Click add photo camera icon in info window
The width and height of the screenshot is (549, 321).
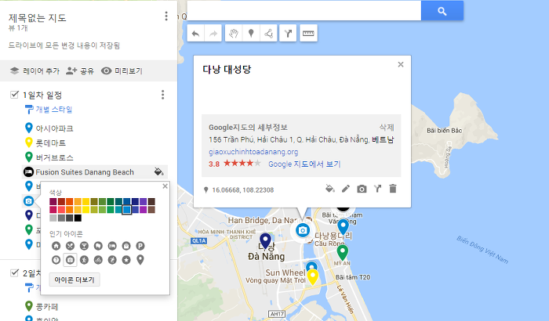point(362,189)
